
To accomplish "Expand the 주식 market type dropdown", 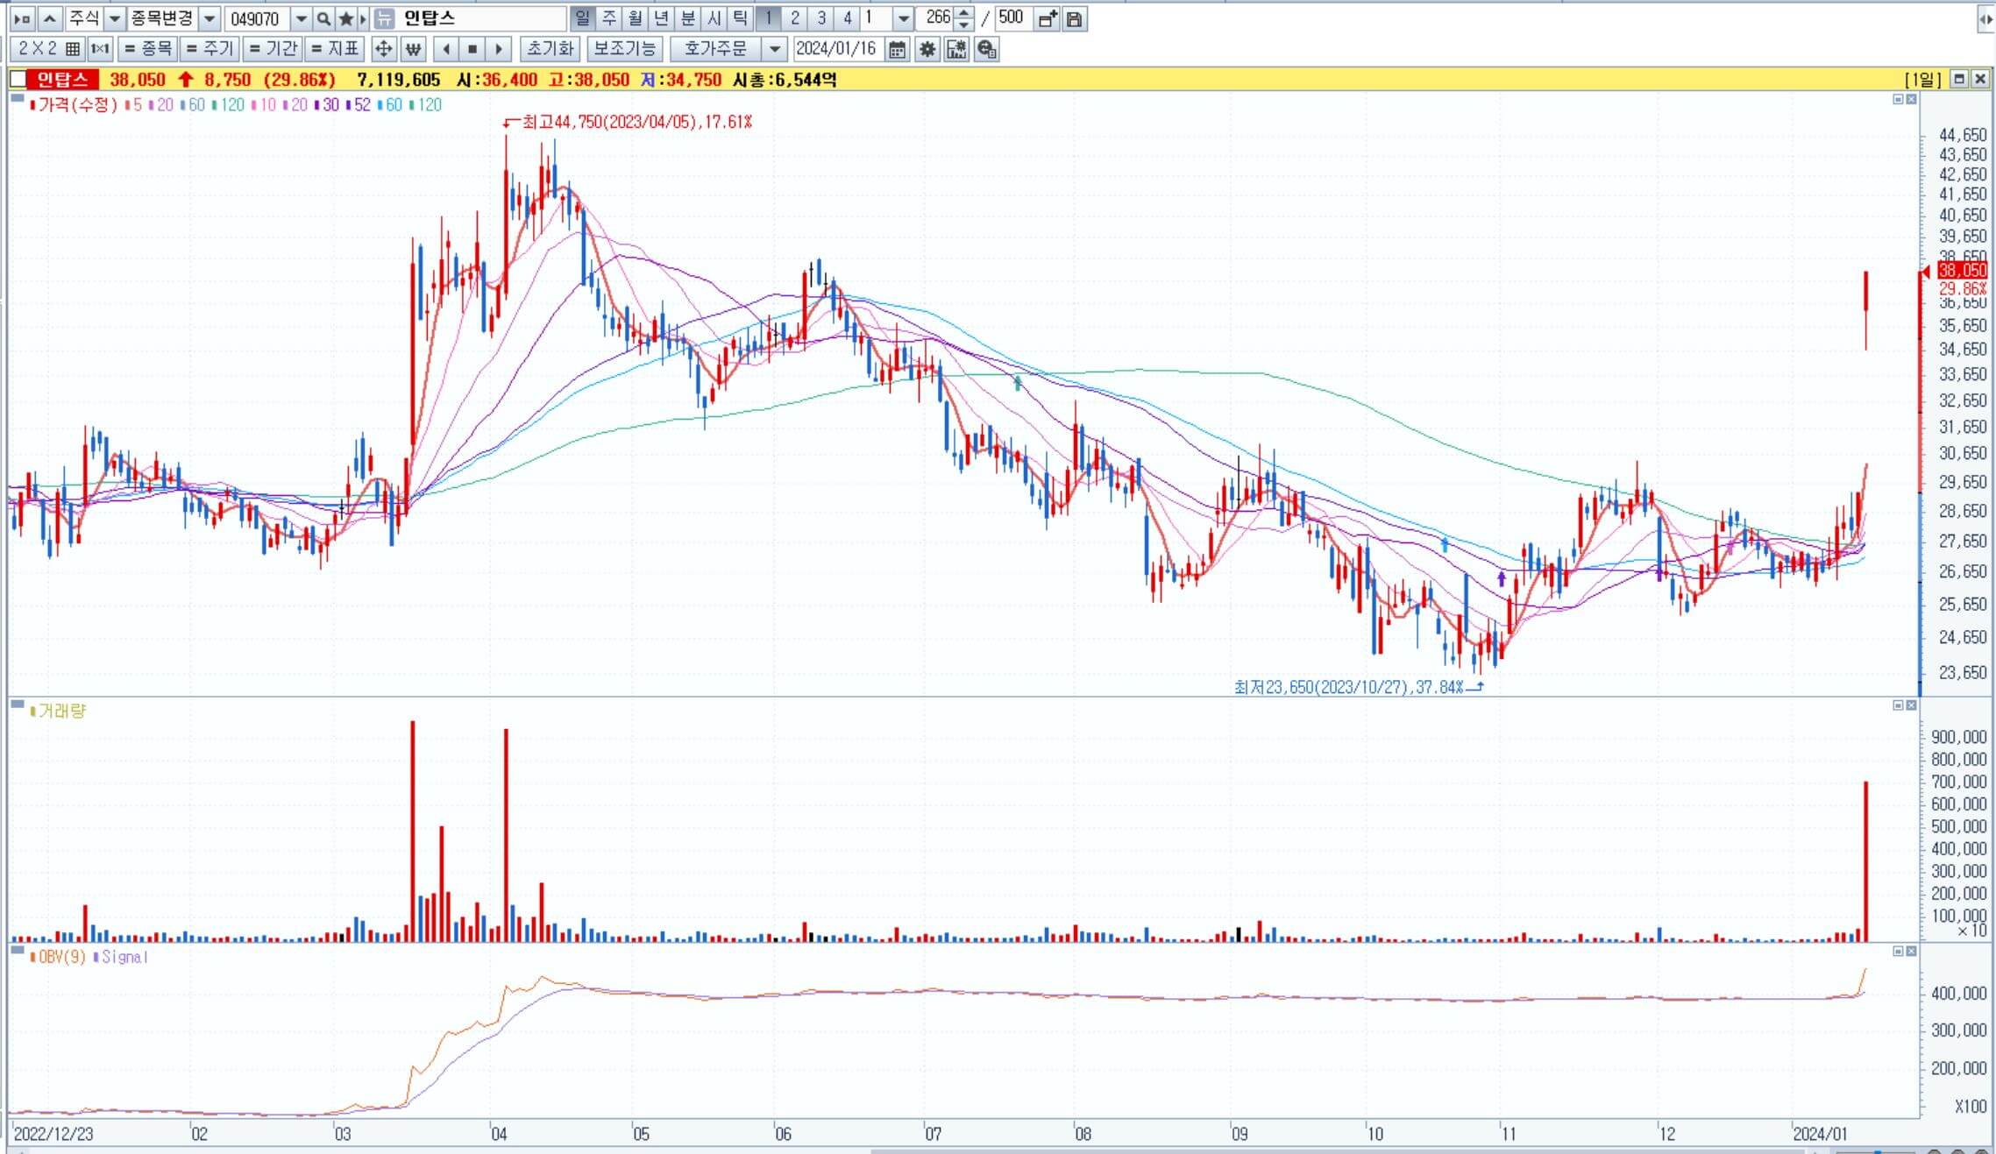I will point(115,18).
